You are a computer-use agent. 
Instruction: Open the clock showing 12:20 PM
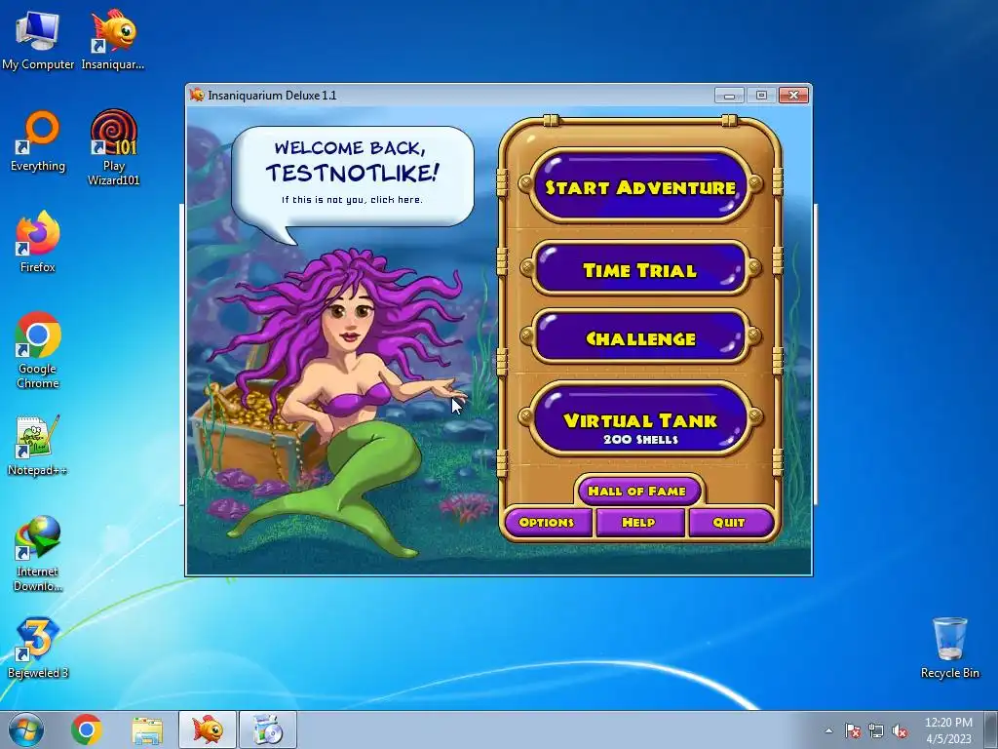pyautogui.click(x=948, y=730)
